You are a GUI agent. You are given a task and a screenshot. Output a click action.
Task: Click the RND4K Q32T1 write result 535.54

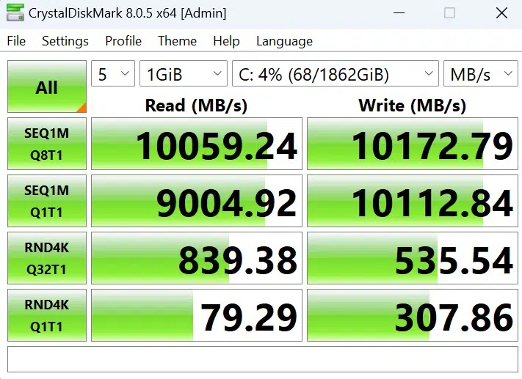(x=413, y=258)
